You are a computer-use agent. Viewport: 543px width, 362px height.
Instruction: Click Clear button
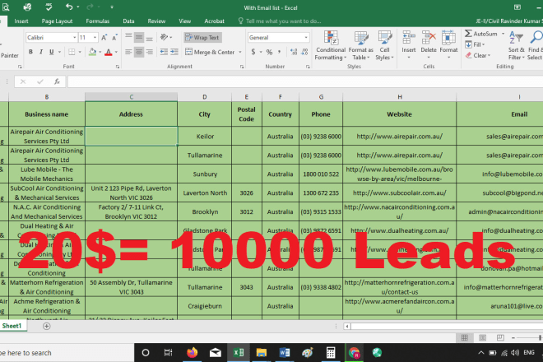point(478,55)
